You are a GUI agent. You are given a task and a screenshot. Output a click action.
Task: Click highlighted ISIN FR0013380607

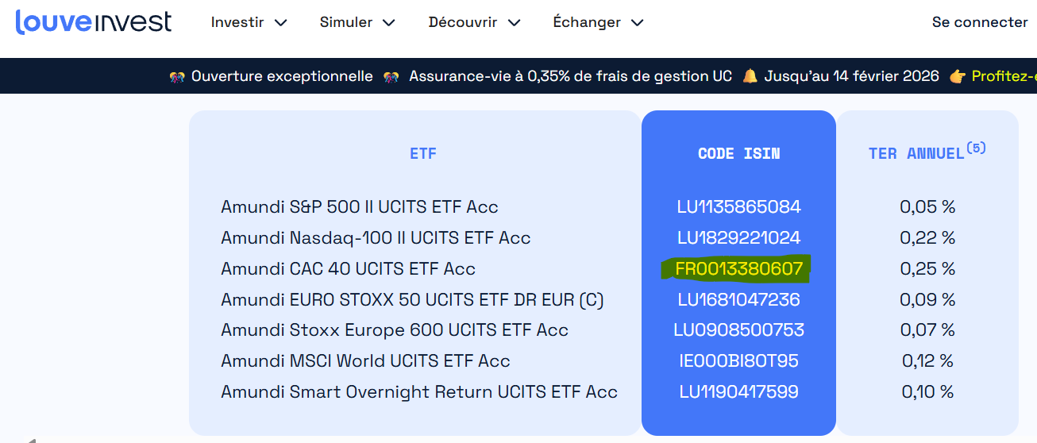coord(738,269)
